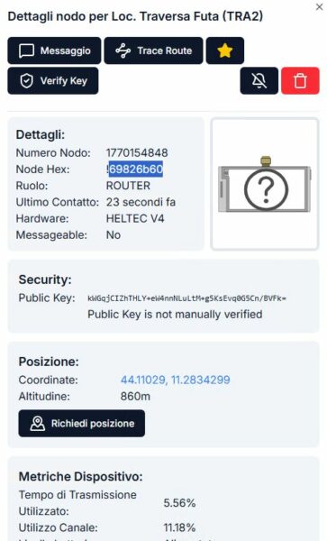Image resolution: width=327 pixels, height=541 pixels.
Task: Select the highlighted Node Hex value
Action: (136, 170)
